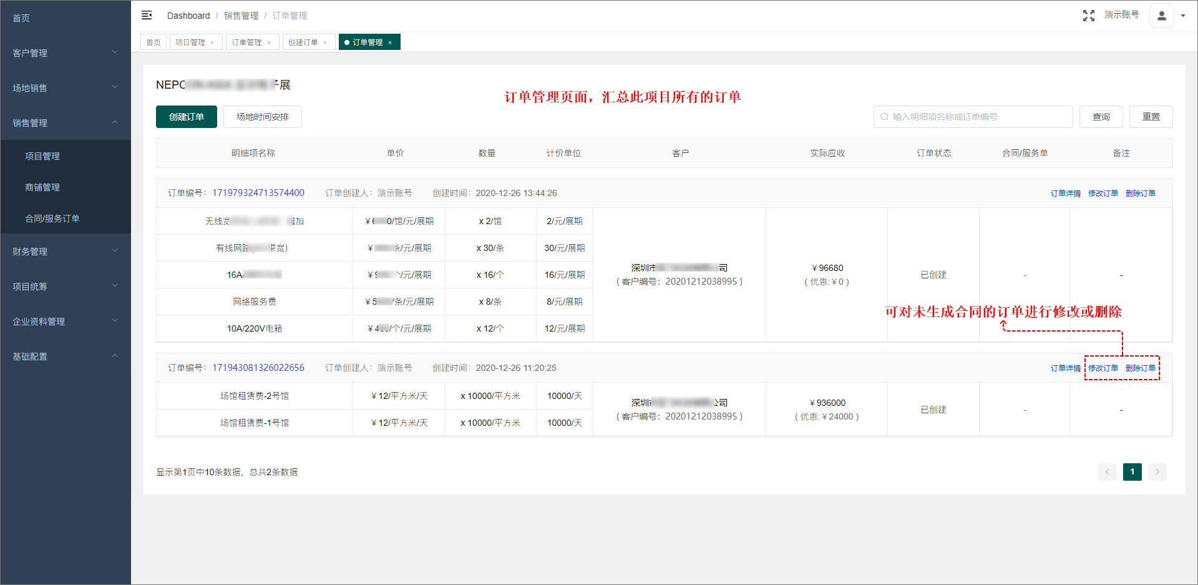Open 首页 in the sidebar
1198x585 pixels.
[66, 18]
